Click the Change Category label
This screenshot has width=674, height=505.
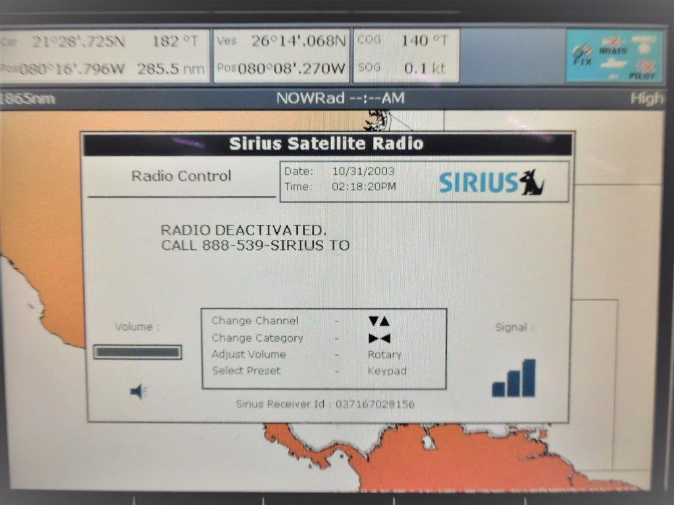point(257,338)
